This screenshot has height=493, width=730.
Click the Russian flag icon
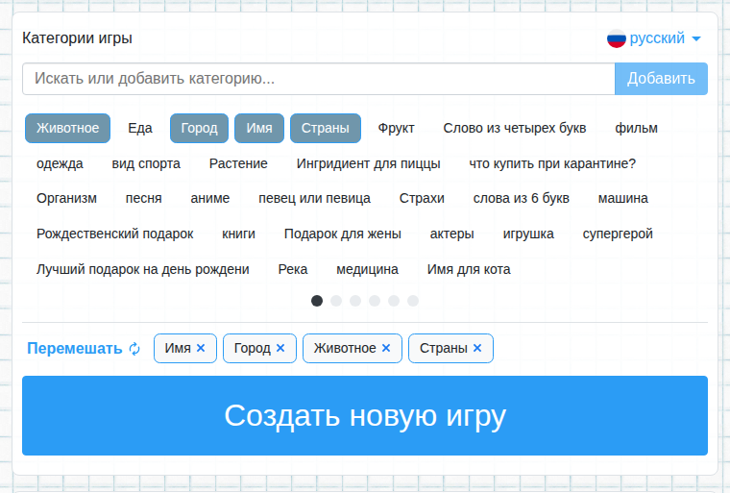(616, 38)
